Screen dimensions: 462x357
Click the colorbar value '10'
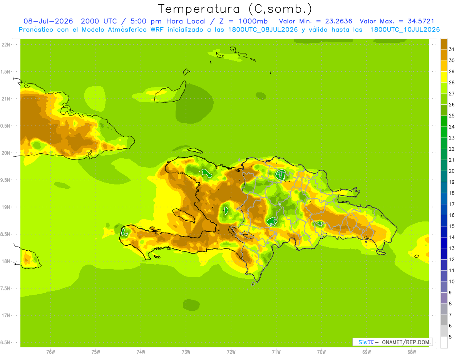coord(452,282)
